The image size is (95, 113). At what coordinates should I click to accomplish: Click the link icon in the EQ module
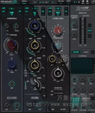click(x=27, y=11)
